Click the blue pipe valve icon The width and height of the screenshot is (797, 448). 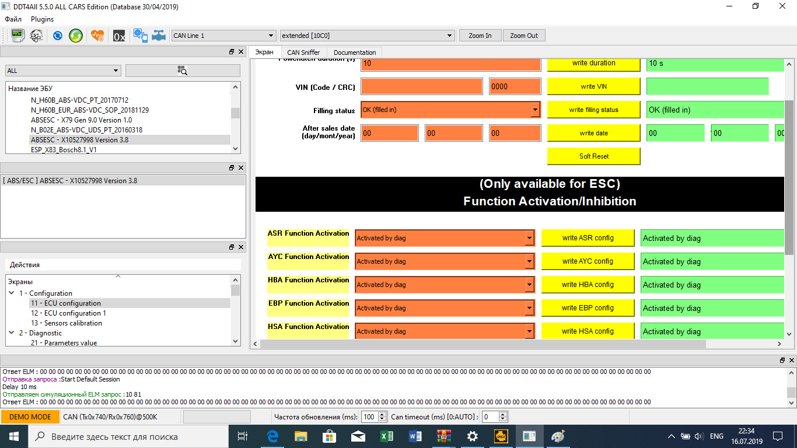click(x=159, y=36)
